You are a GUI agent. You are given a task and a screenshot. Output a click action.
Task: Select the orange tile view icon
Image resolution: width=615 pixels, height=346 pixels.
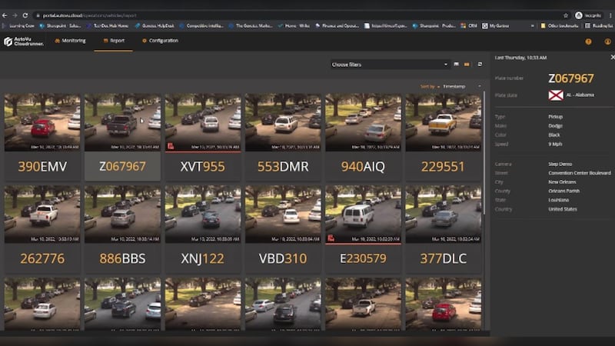click(x=467, y=65)
